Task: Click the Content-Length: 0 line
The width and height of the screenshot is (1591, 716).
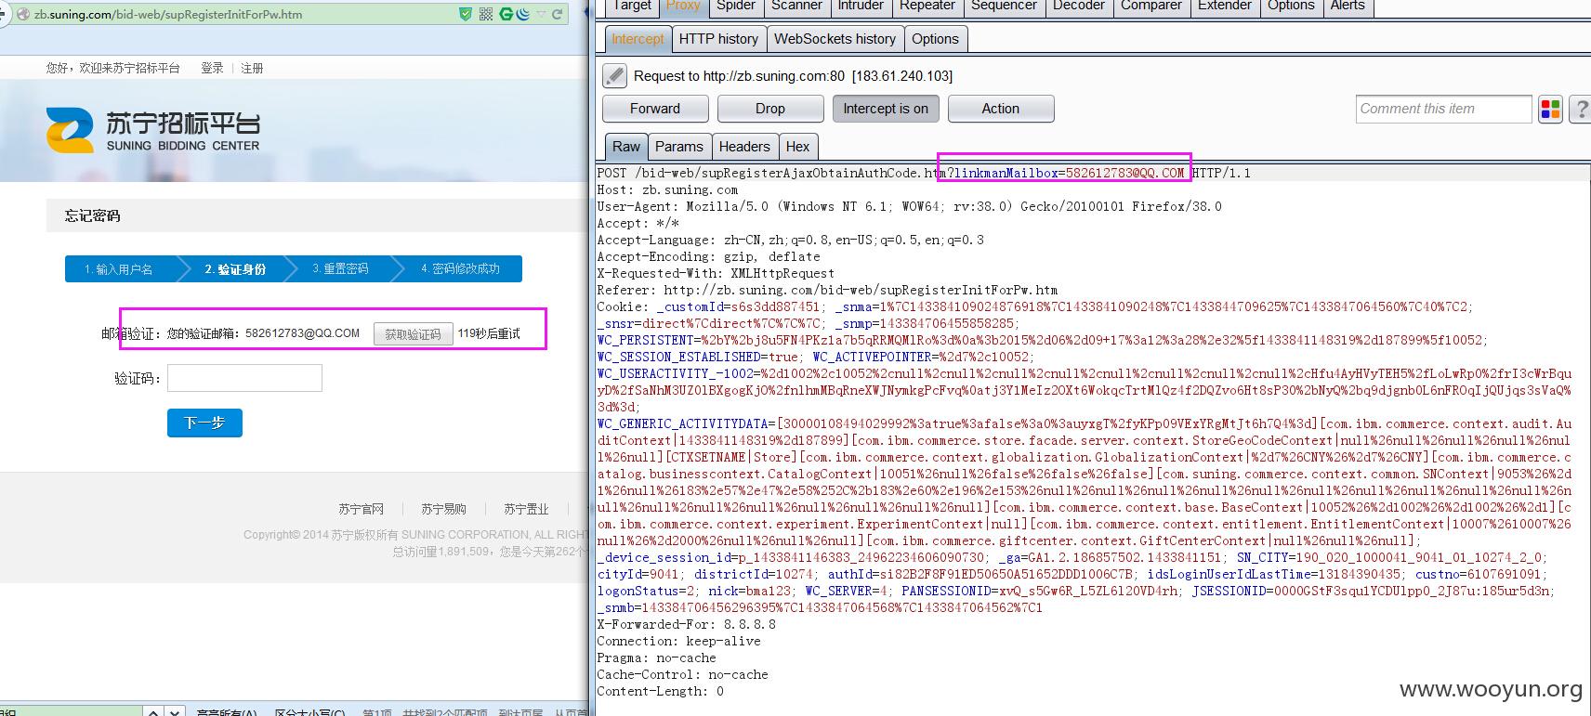Action: pos(660,691)
